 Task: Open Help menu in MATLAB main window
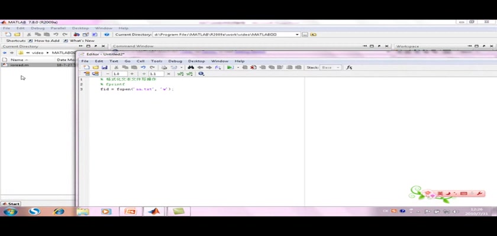click(x=123, y=28)
